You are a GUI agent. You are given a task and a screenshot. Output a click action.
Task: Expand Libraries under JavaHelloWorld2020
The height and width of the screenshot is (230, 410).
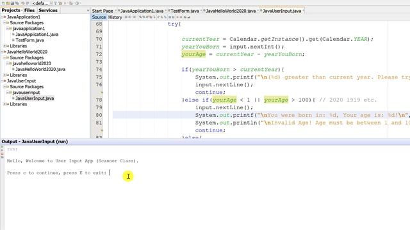coord(4,75)
